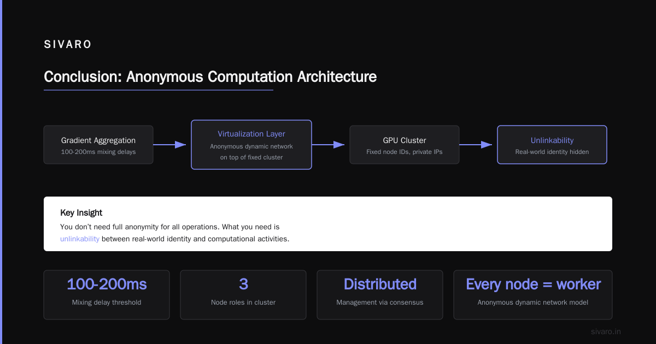The height and width of the screenshot is (344, 656).
Task: Click the Real-world identity hidden subtitle
Action: [x=552, y=152]
